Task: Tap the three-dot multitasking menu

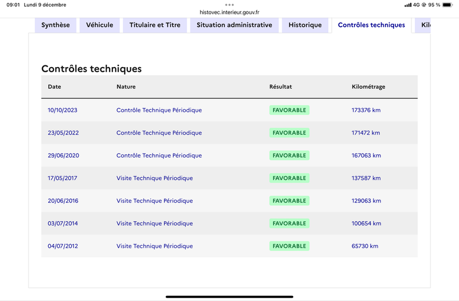Action: tap(229, 5)
